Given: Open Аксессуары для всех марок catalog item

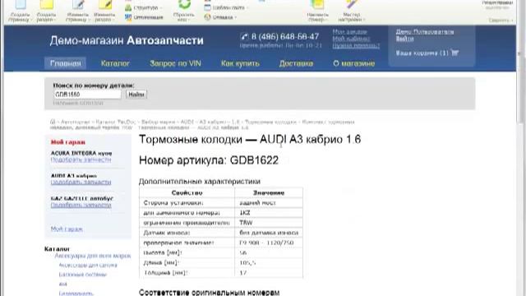Looking at the screenshot, I should [x=93, y=256].
